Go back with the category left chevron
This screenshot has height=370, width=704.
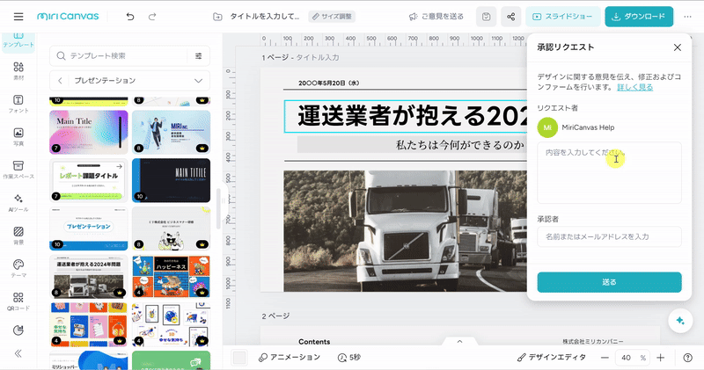[60, 81]
